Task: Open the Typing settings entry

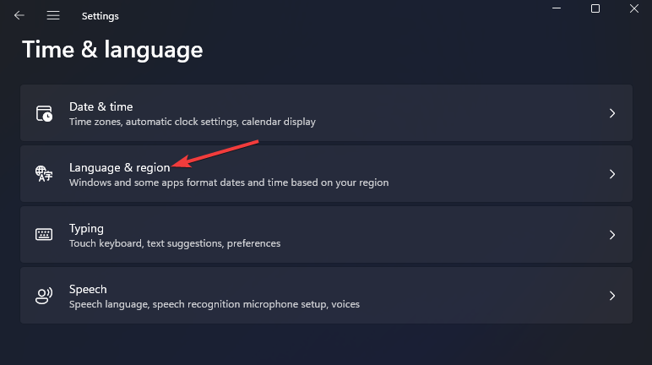Action: click(86, 228)
